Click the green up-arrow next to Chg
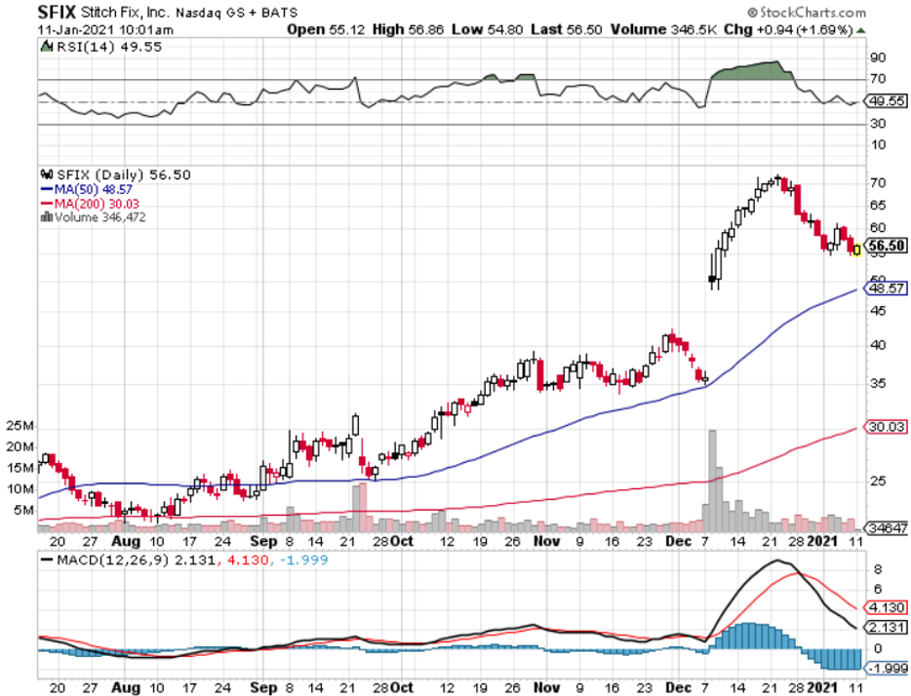The width and height of the screenshot is (911, 696). pos(860,30)
